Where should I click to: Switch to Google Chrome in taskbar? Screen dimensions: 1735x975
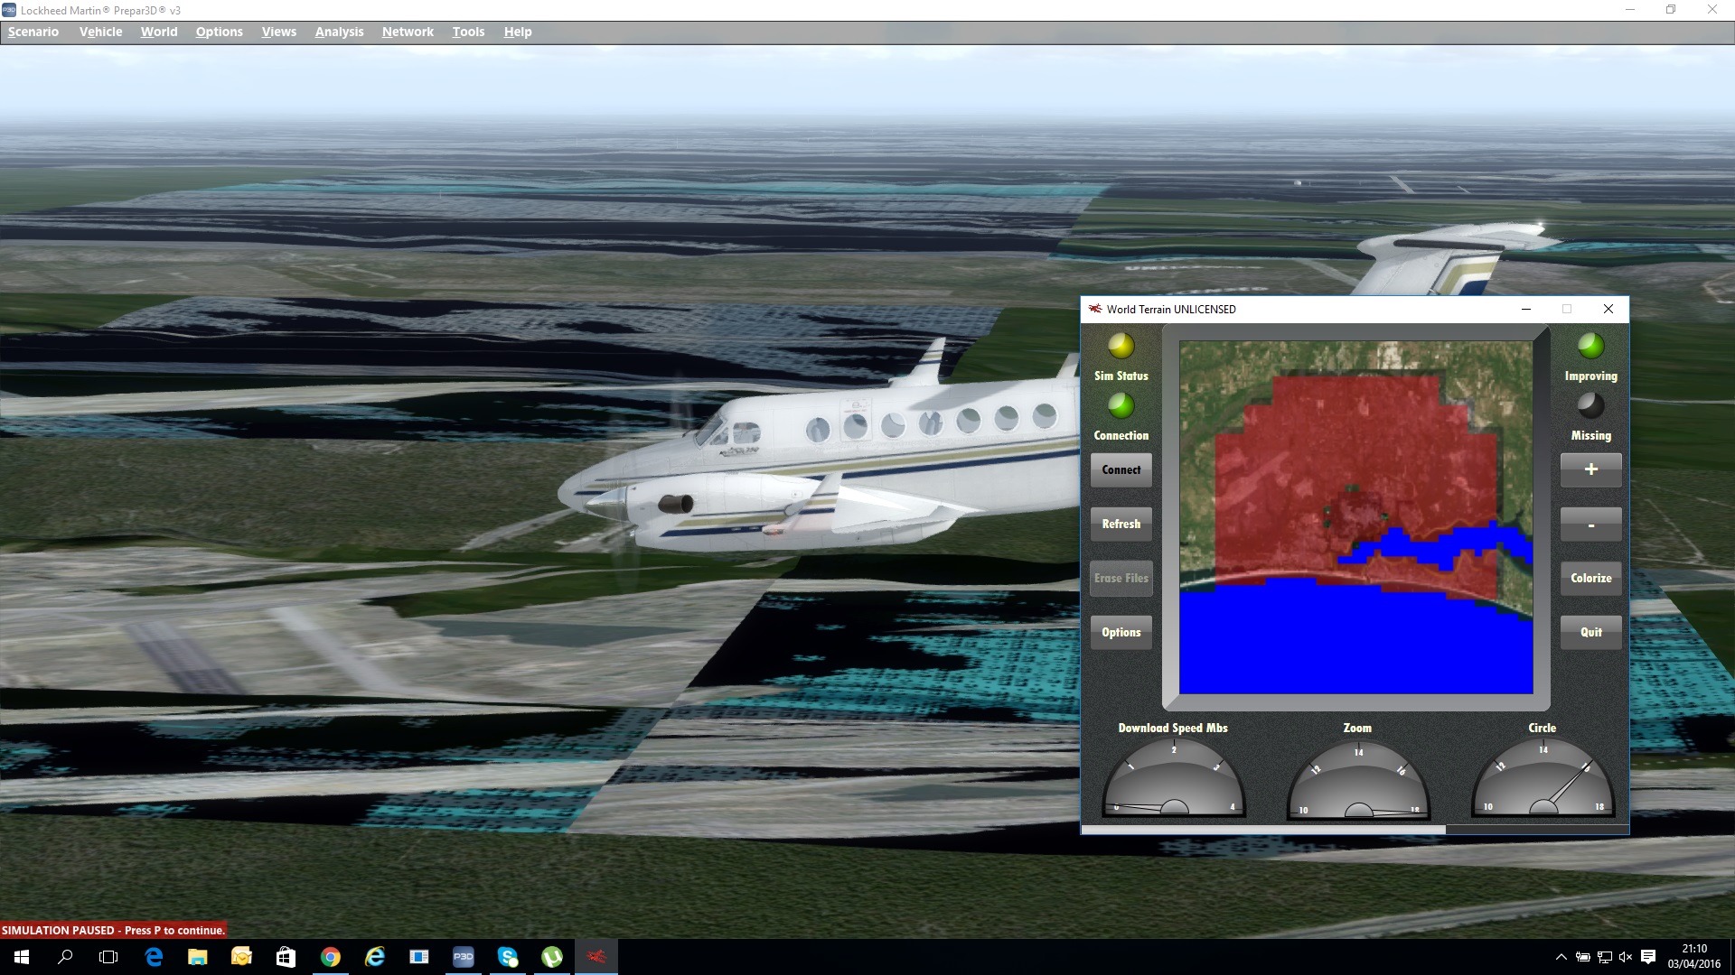click(331, 957)
